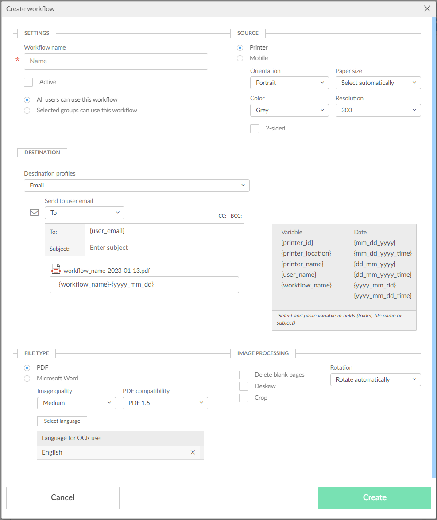Screen dimensions: 437x520
Task: Select the Mobile source radio button
Action: coord(240,58)
